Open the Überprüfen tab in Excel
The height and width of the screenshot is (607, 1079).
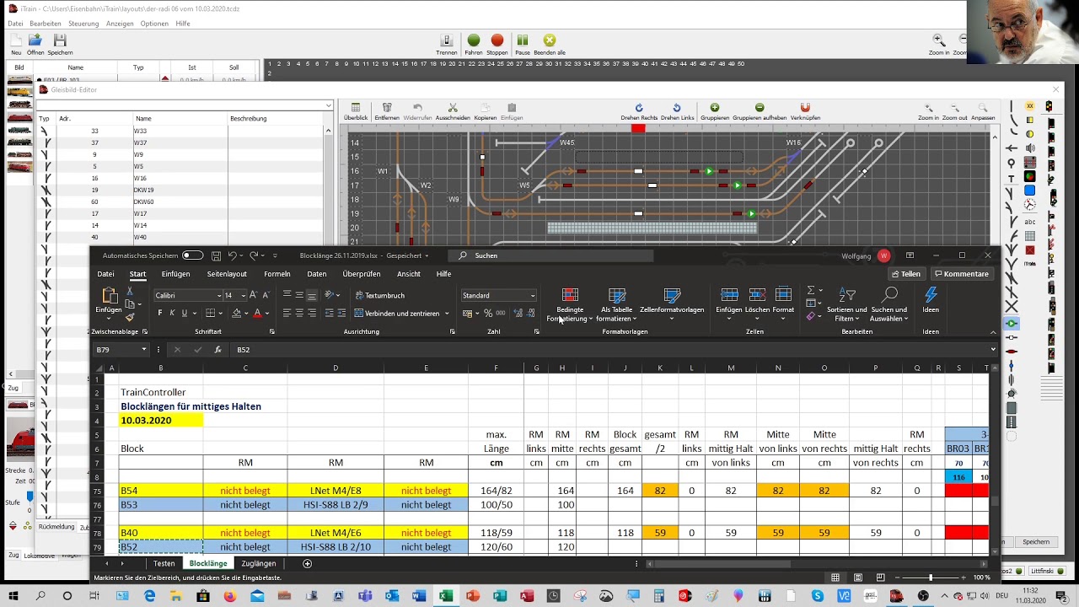pyautogui.click(x=362, y=274)
